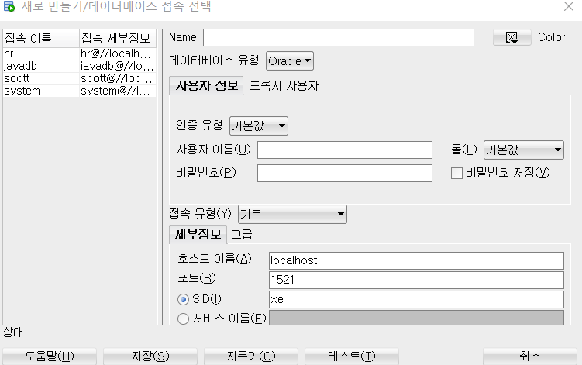Select the 서비스 이름 radio button
The width and height of the screenshot is (582, 365).
[183, 319]
